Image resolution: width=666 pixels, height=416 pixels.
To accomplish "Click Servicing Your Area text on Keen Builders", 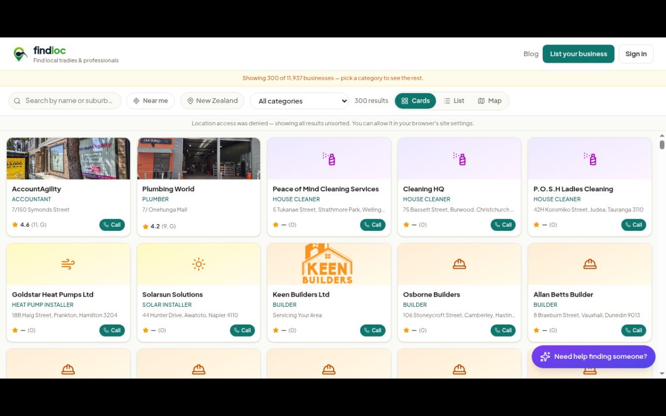I will pyautogui.click(x=297, y=315).
